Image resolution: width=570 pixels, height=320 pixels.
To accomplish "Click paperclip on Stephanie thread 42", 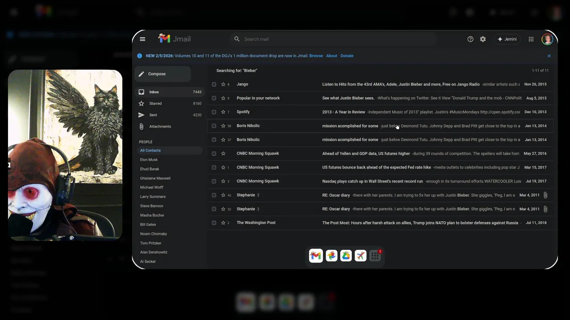I will 546,195.
